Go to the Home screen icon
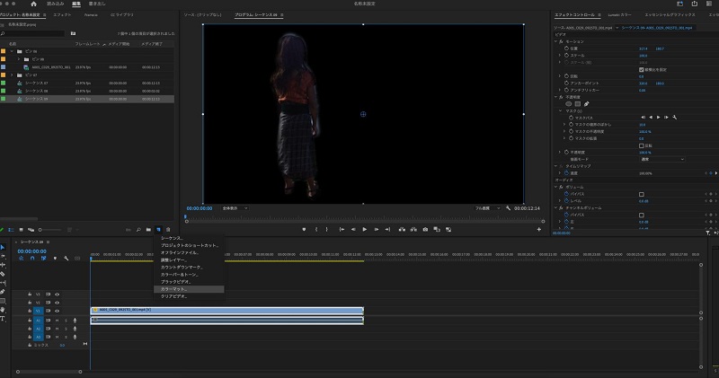 tap(33, 4)
